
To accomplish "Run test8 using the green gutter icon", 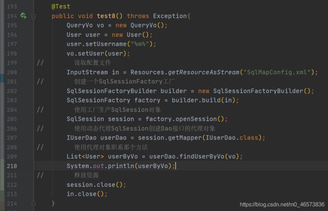I will click(23, 16).
